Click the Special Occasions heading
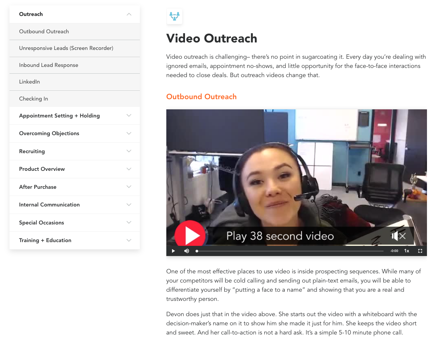The image size is (447, 345). (41, 223)
